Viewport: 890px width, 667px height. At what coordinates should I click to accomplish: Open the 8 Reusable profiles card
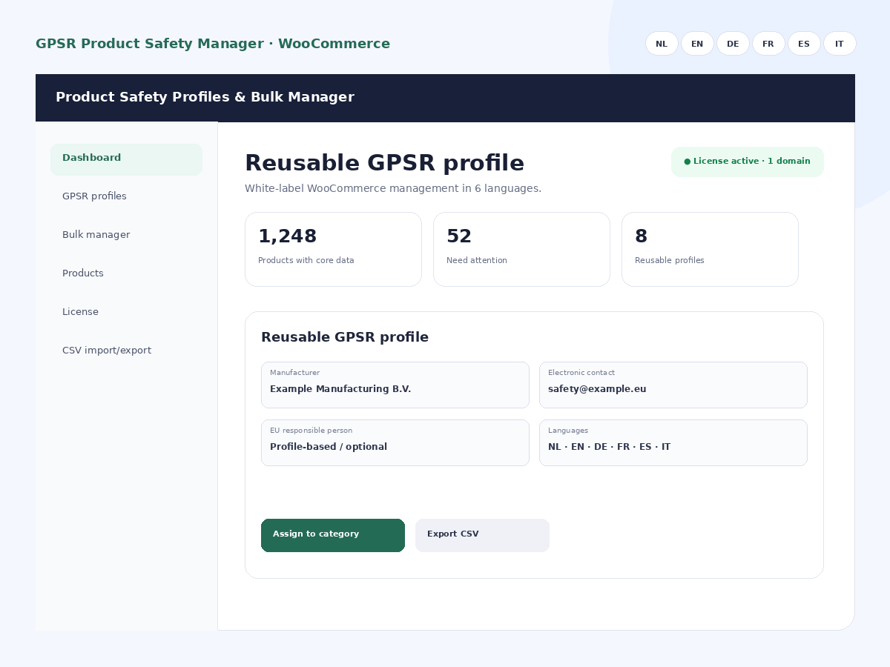[710, 249]
